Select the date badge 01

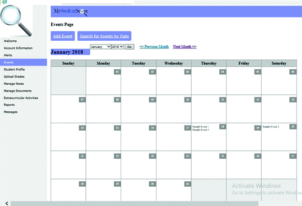[117, 72]
